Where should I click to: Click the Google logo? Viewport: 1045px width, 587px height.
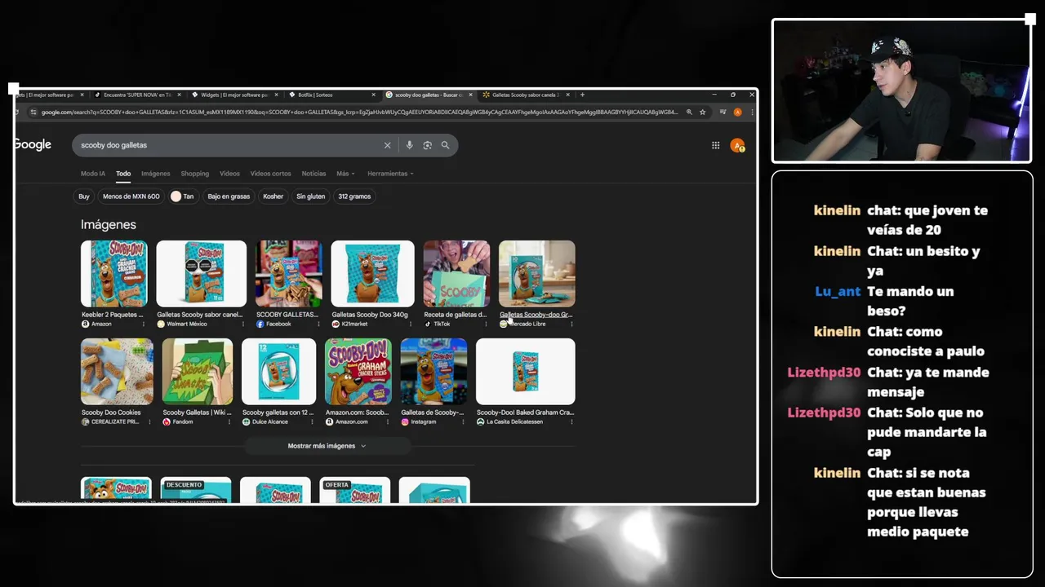coord(33,144)
